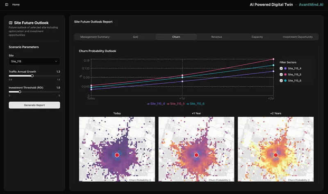Click the red site marker on +1 Year map

(x=196, y=155)
